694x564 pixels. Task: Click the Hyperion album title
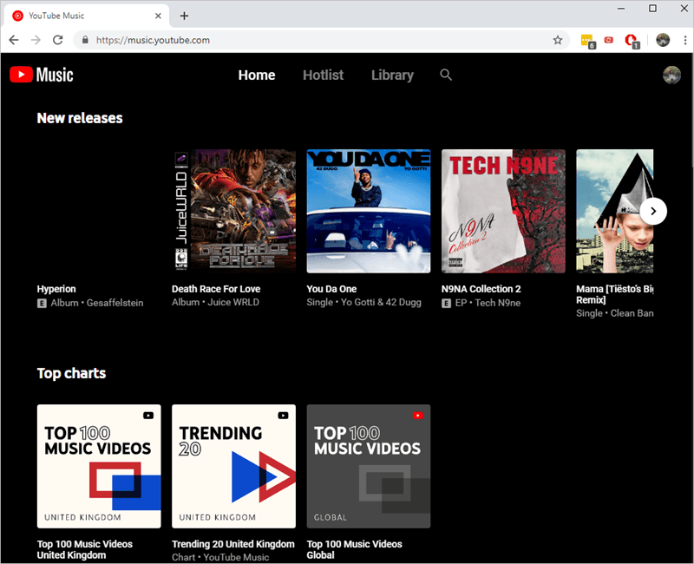pos(56,289)
